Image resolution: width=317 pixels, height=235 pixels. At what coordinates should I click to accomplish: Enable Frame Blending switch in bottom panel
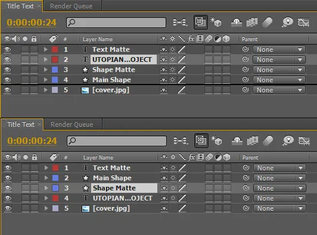253,140
